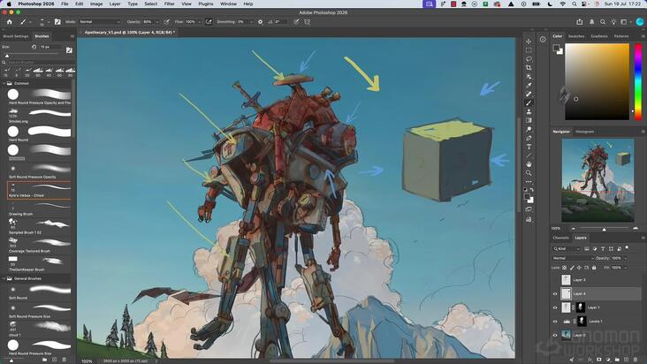Screen dimensions: 647x364
Task: Toggle lock all padlock icon
Action: 594,268
